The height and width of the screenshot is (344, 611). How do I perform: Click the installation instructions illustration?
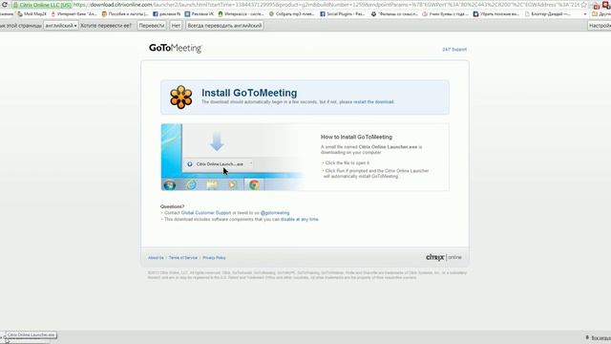pos(233,157)
